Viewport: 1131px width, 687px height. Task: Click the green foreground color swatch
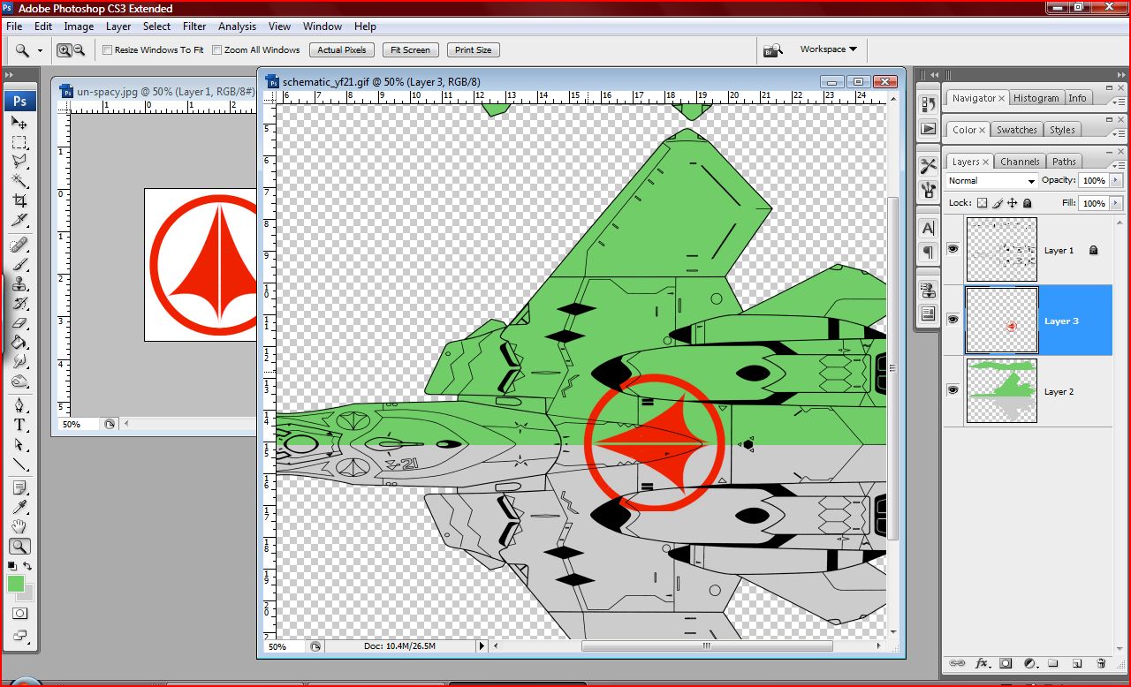coord(16,584)
